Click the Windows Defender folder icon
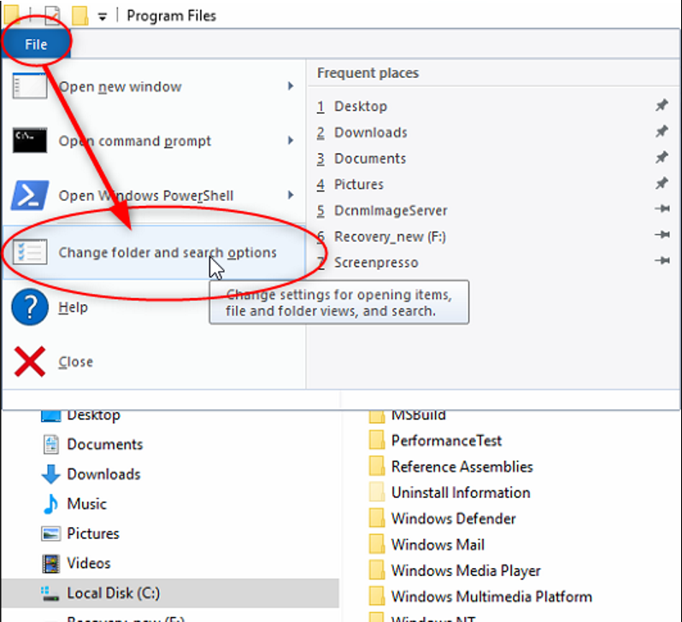This screenshot has height=622, width=682. [377, 519]
